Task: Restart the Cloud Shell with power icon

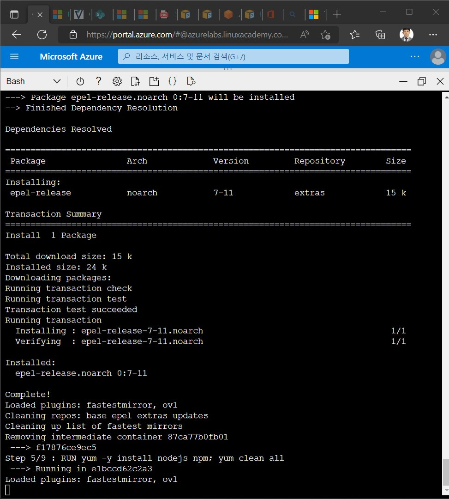Action: coord(80,81)
